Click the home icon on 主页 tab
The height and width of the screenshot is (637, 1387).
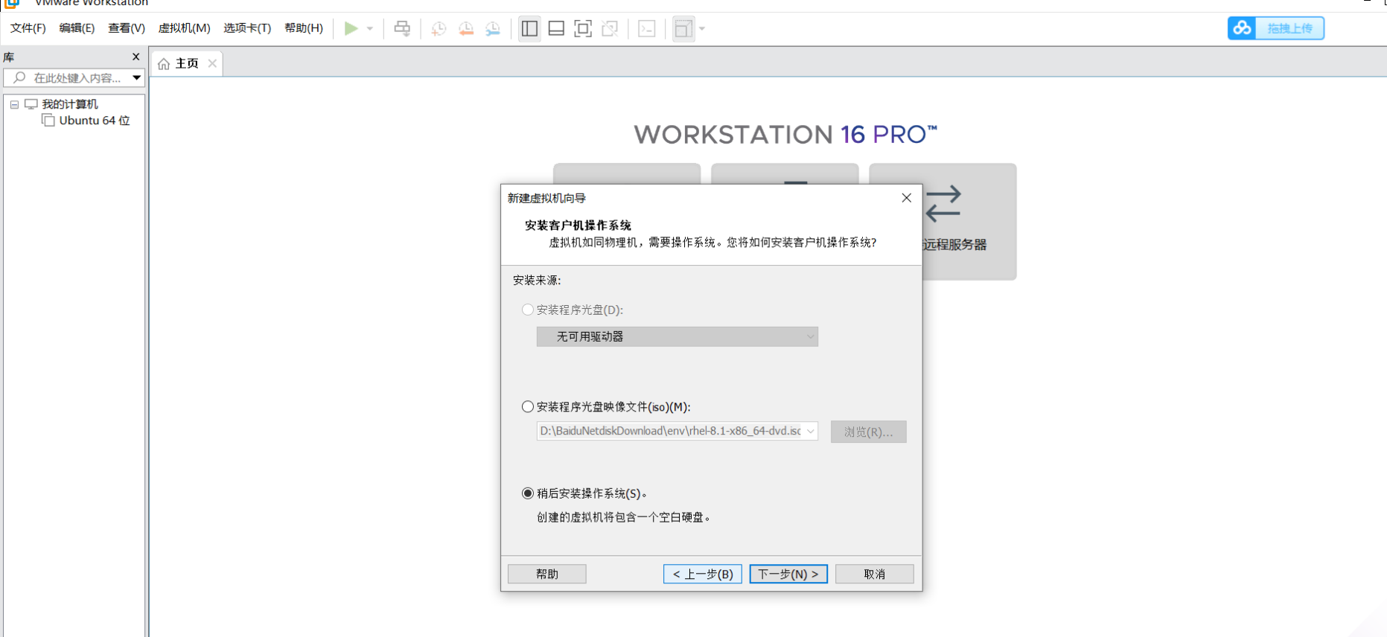(x=164, y=64)
